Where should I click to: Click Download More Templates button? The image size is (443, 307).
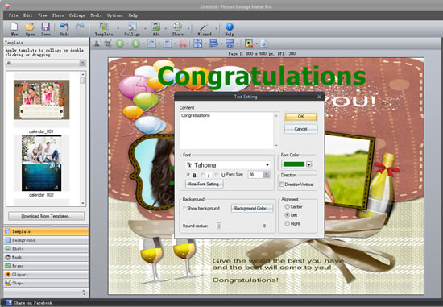point(46,216)
